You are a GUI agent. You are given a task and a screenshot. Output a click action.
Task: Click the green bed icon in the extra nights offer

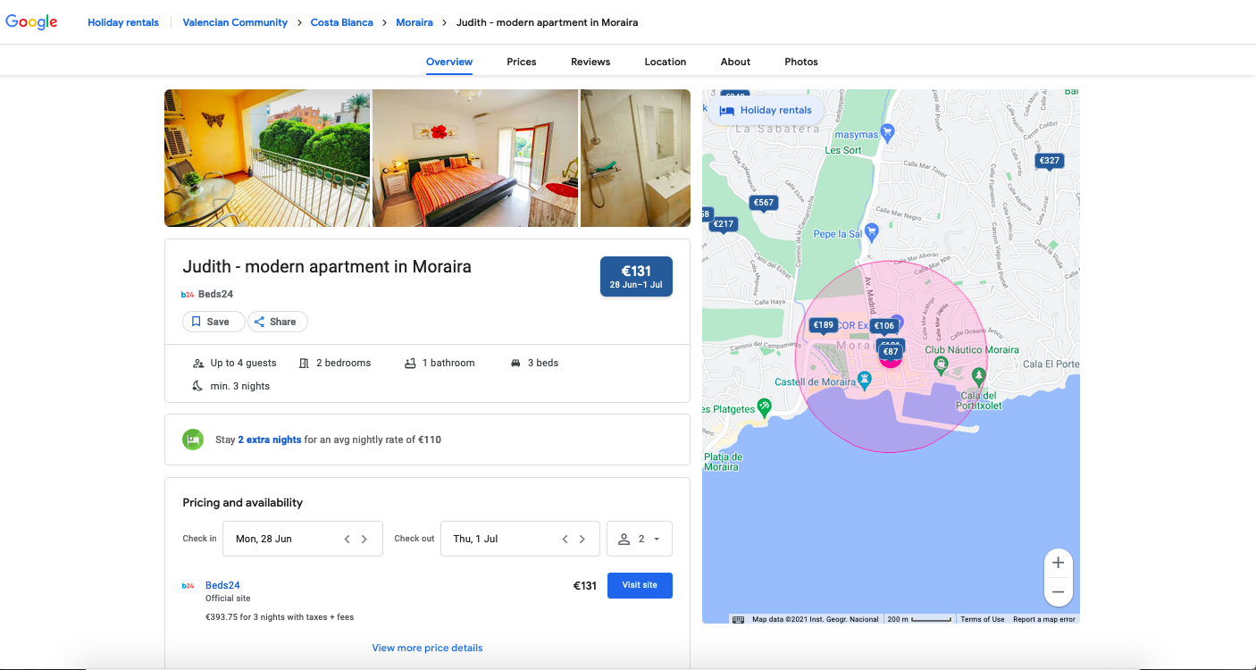[193, 440]
